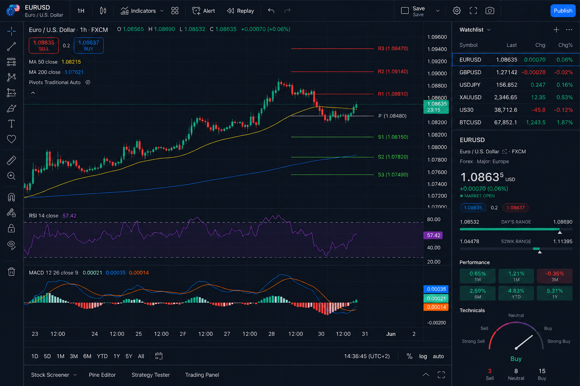Switch to the Strategy Tester tab
Screen dimensions: 580x386
(x=151, y=375)
